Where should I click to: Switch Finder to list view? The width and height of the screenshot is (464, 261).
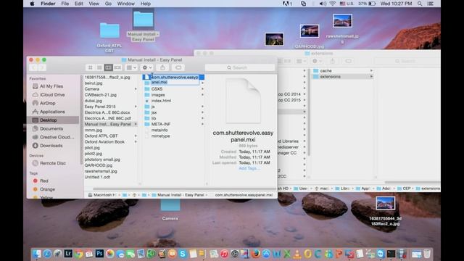(99, 67)
